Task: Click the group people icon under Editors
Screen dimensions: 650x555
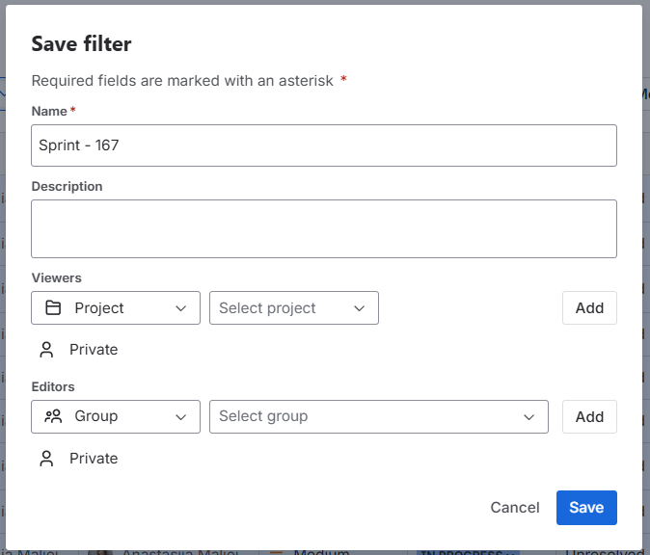Action: tap(53, 416)
